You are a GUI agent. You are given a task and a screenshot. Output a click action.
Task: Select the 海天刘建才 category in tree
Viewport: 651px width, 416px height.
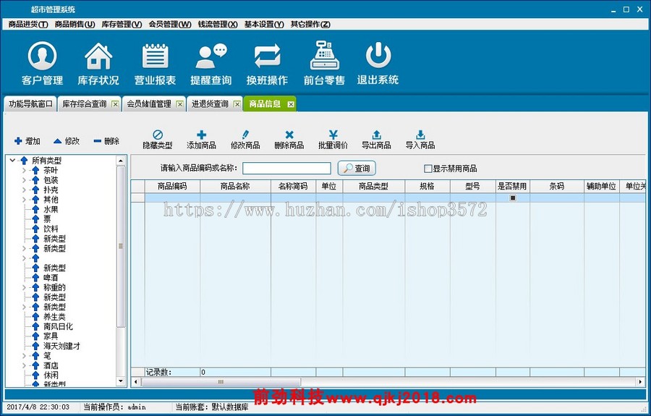pos(62,346)
